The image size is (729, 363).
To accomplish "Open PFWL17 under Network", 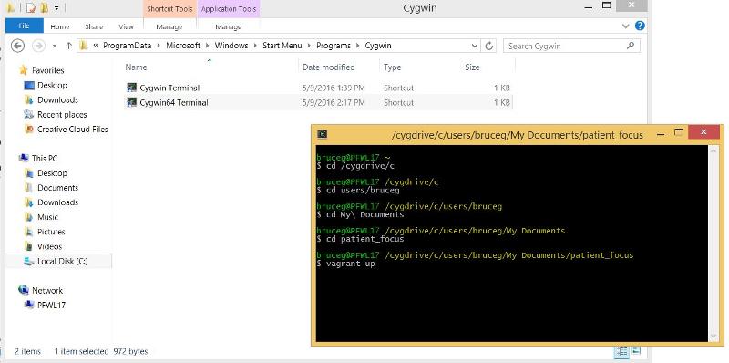I will pos(51,306).
